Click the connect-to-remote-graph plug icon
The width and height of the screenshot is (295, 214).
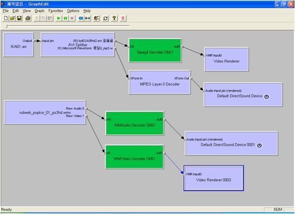(88, 18)
